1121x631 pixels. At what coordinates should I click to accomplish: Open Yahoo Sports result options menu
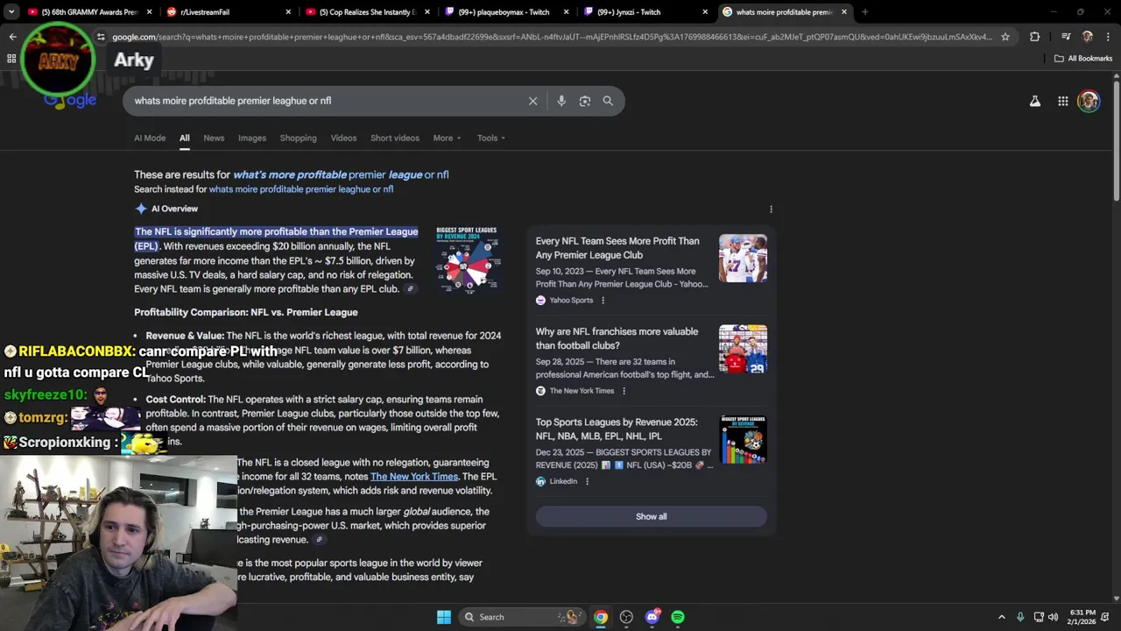point(603,301)
